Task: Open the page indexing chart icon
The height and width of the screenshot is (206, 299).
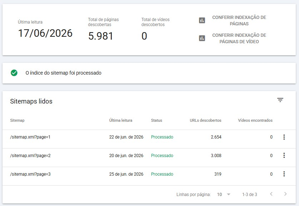Action: click(202, 20)
